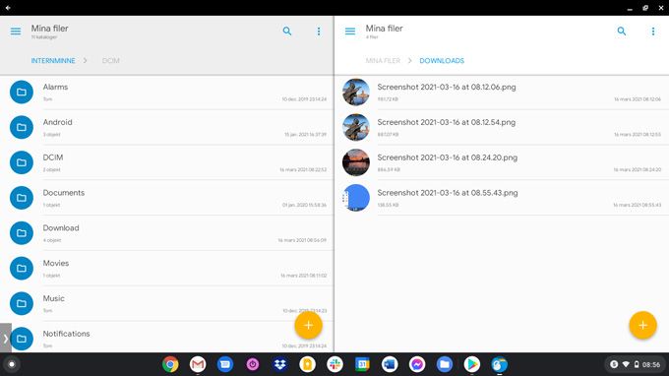Open the DCIM folder row name
The image size is (669, 376).
[x=53, y=157]
